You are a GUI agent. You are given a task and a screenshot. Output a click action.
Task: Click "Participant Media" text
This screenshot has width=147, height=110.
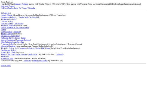coord(20,44)
